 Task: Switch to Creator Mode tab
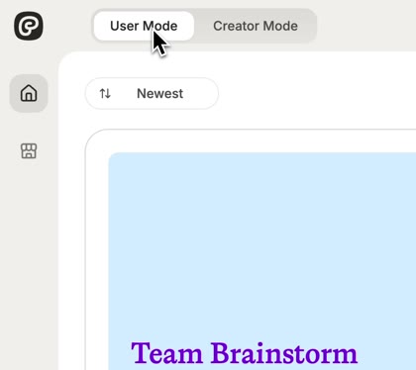click(256, 26)
